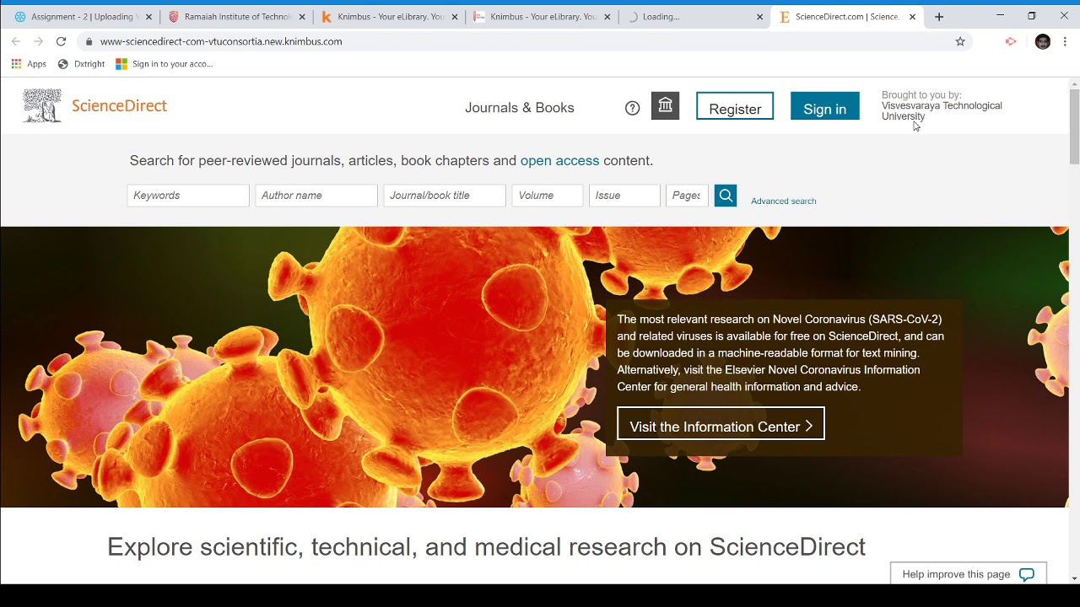
Task: Open the Chrome profile avatar
Action: [1043, 41]
